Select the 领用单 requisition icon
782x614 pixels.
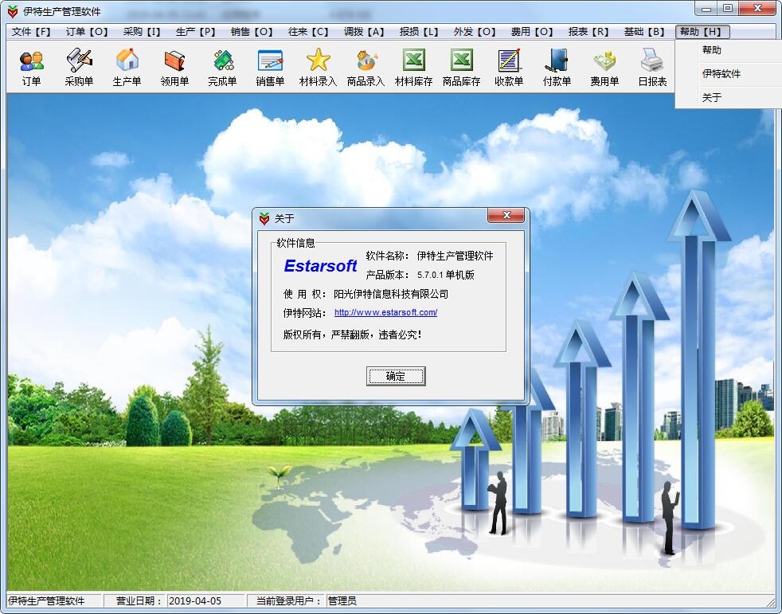[174, 67]
